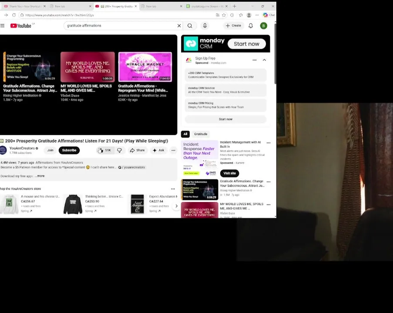
Task: Open options for sidebar MY WORLD LOVES ME
Action: point(269,205)
